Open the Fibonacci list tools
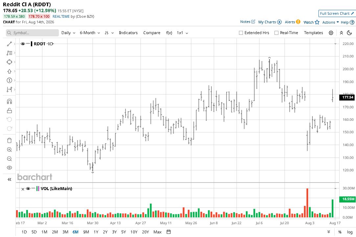 (9, 53)
